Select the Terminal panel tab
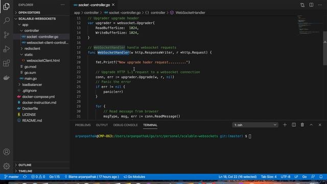The height and width of the screenshot is (184, 327). click(x=150, y=125)
